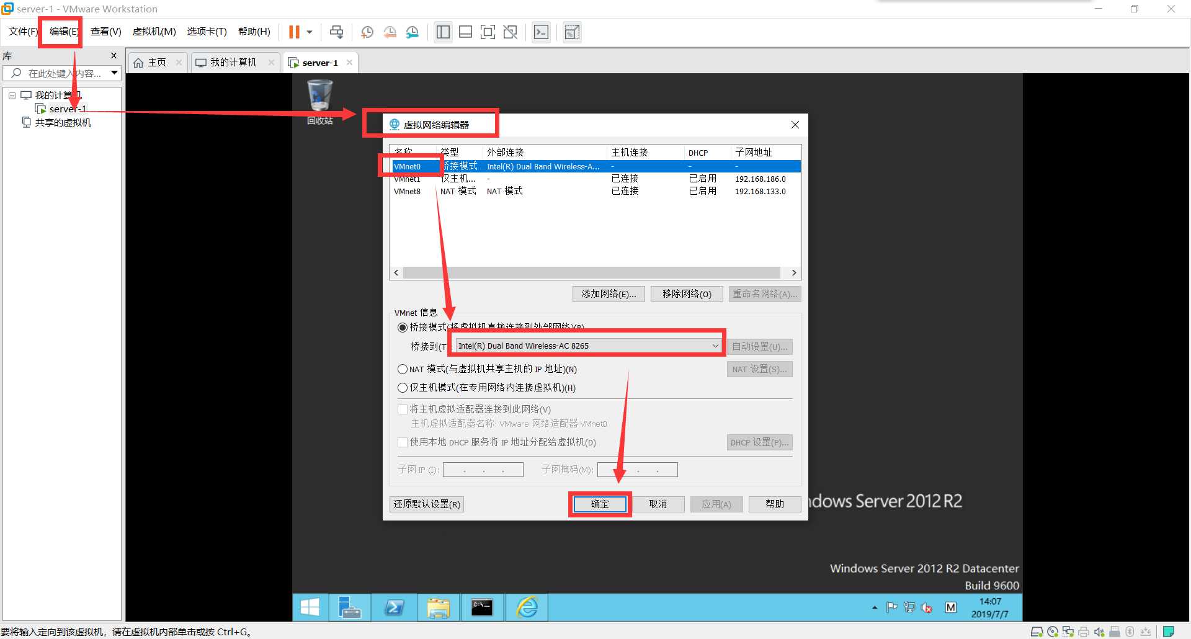
Task: Click the Add Network (添加网络) button
Action: pos(609,294)
